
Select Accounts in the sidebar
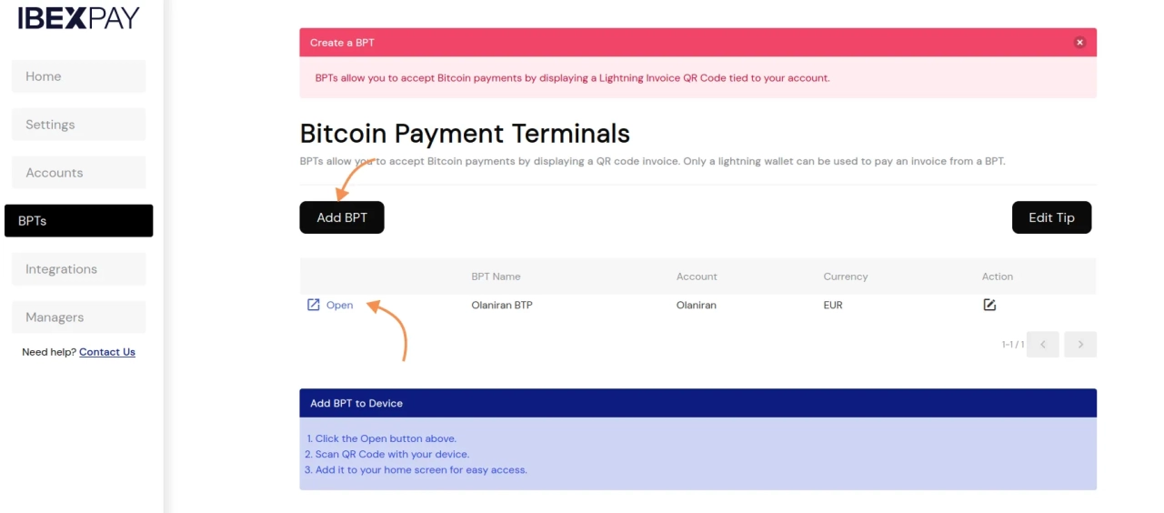tap(78, 173)
